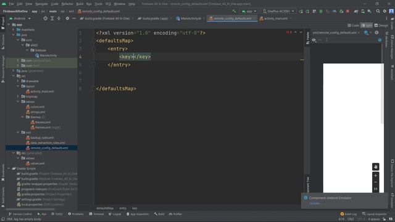Open the Device Manager toolbar icon
This screenshot has width=395, height=222.
coord(363,11)
